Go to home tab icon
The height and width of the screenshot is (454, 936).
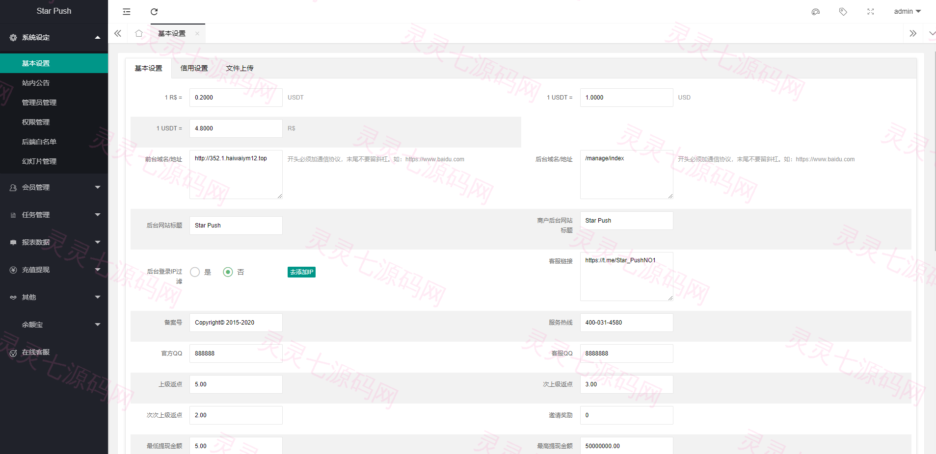[x=139, y=33]
